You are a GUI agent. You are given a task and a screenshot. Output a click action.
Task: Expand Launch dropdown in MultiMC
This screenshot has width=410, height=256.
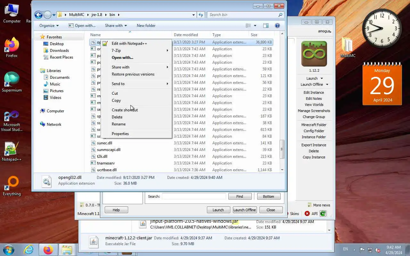(322, 78)
